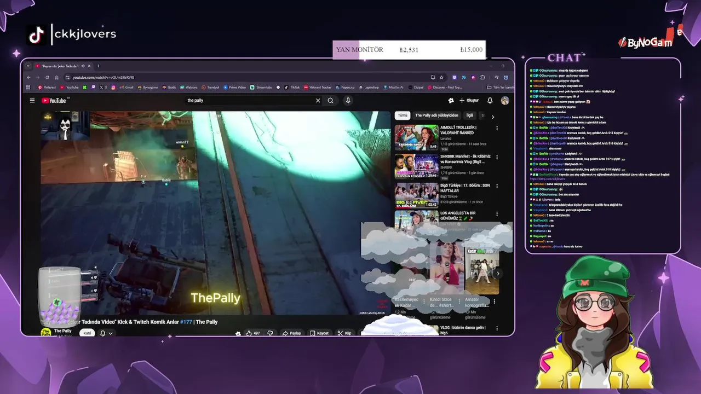
Task: Select the Tümü filter chip
Action: coord(403,115)
